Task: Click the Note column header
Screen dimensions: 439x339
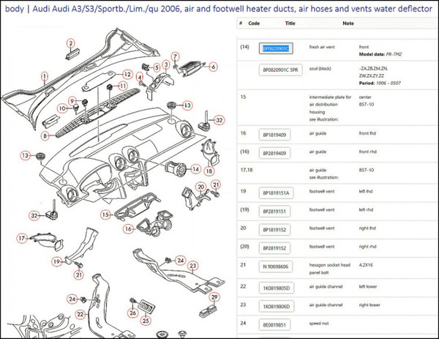Action: point(348,23)
